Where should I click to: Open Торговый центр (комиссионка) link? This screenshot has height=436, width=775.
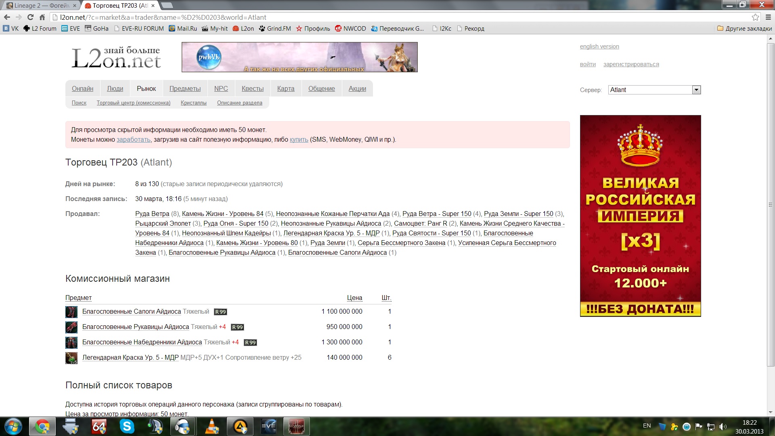134,103
